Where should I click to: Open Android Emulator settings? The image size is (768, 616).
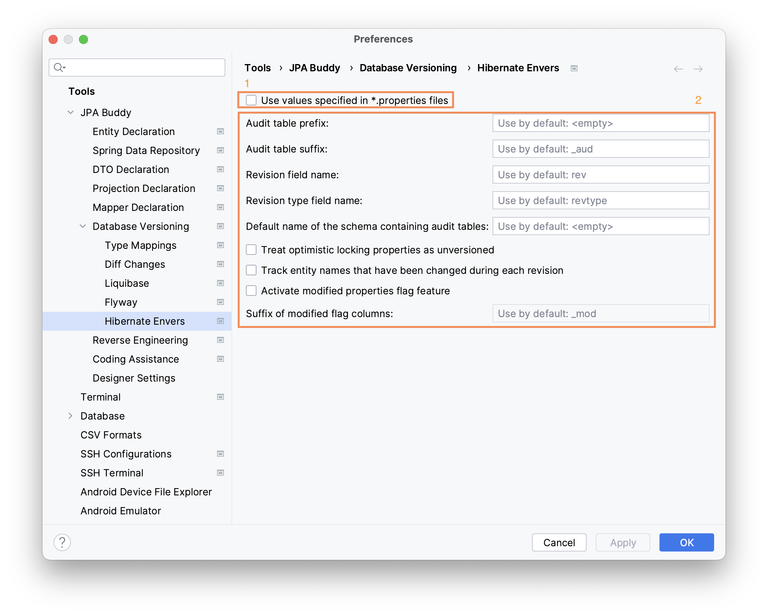pyautogui.click(x=121, y=511)
